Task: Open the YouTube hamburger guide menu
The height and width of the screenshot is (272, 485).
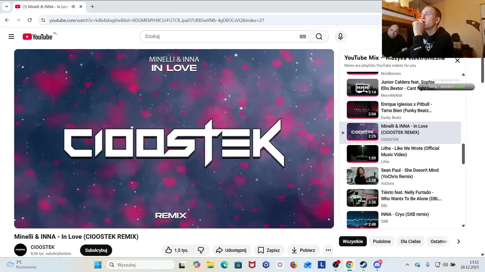Action: coord(11,37)
